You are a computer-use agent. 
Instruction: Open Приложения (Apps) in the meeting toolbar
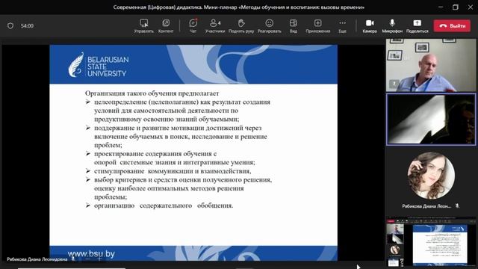click(x=318, y=26)
